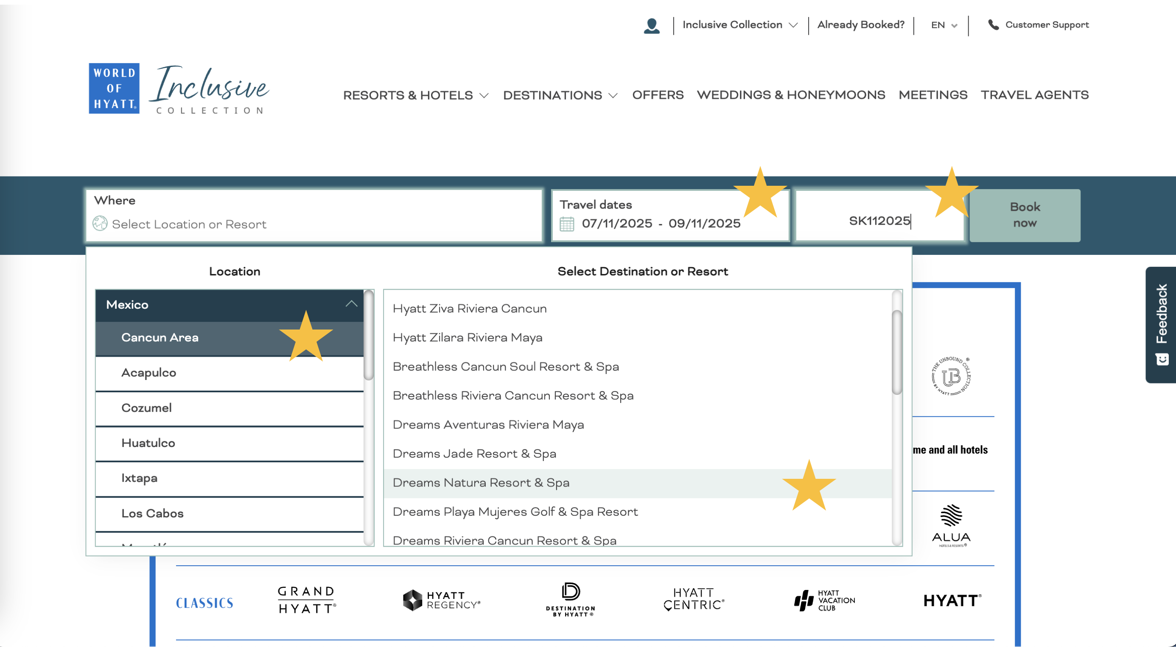Choose Dreams Natura Resort & Spa
Viewport: 1176px width, 651px height.
[x=481, y=483]
